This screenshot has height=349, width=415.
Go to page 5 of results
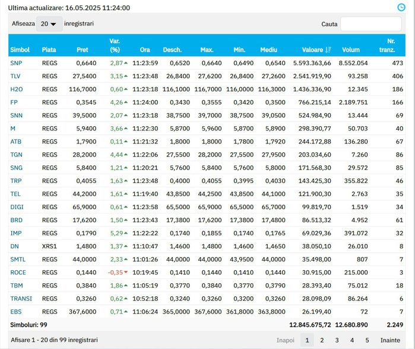click(x=367, y=340)
